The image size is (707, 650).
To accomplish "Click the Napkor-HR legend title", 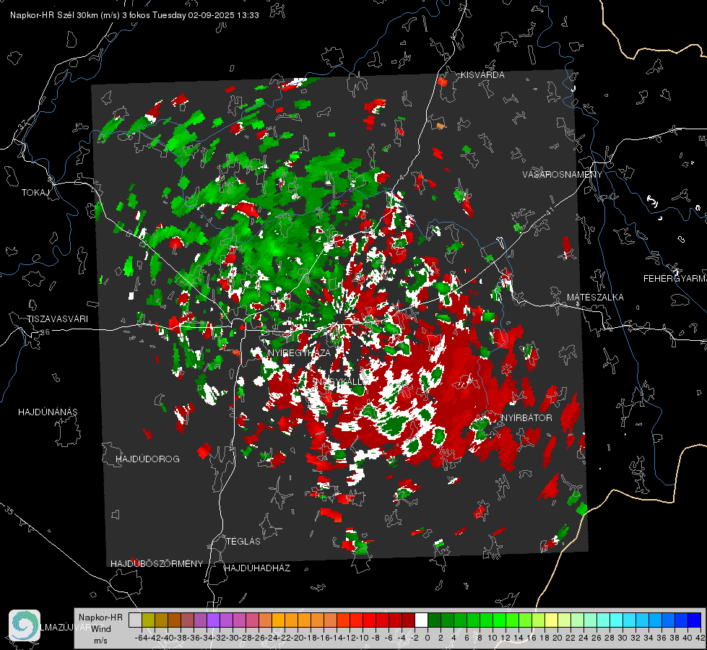I will pos(100,617).
